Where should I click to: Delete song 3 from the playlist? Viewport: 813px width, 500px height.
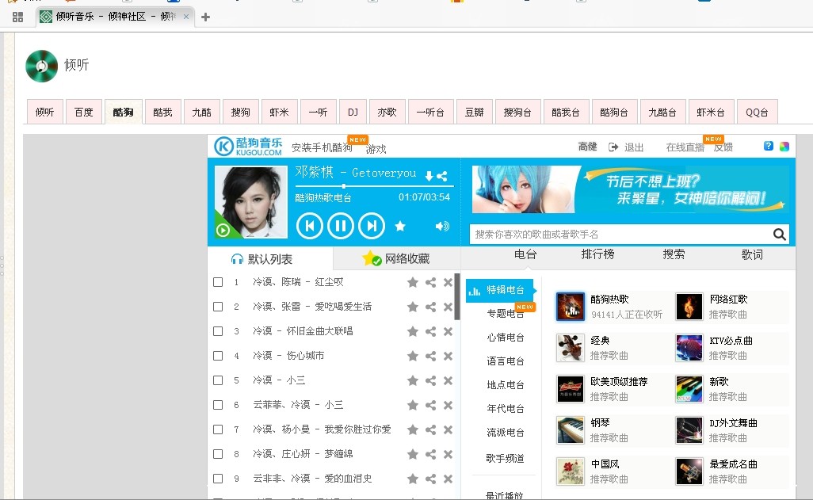(x=448, y=331)
